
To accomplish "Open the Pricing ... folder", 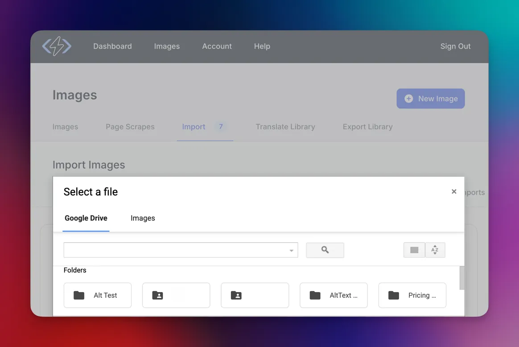I will 412,295.
